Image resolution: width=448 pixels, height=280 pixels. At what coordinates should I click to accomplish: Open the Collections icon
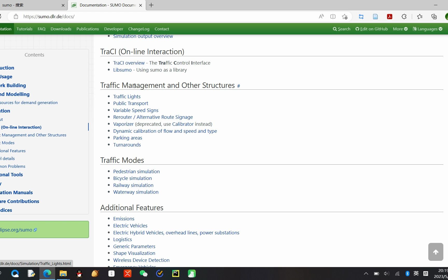click(434, 17)
